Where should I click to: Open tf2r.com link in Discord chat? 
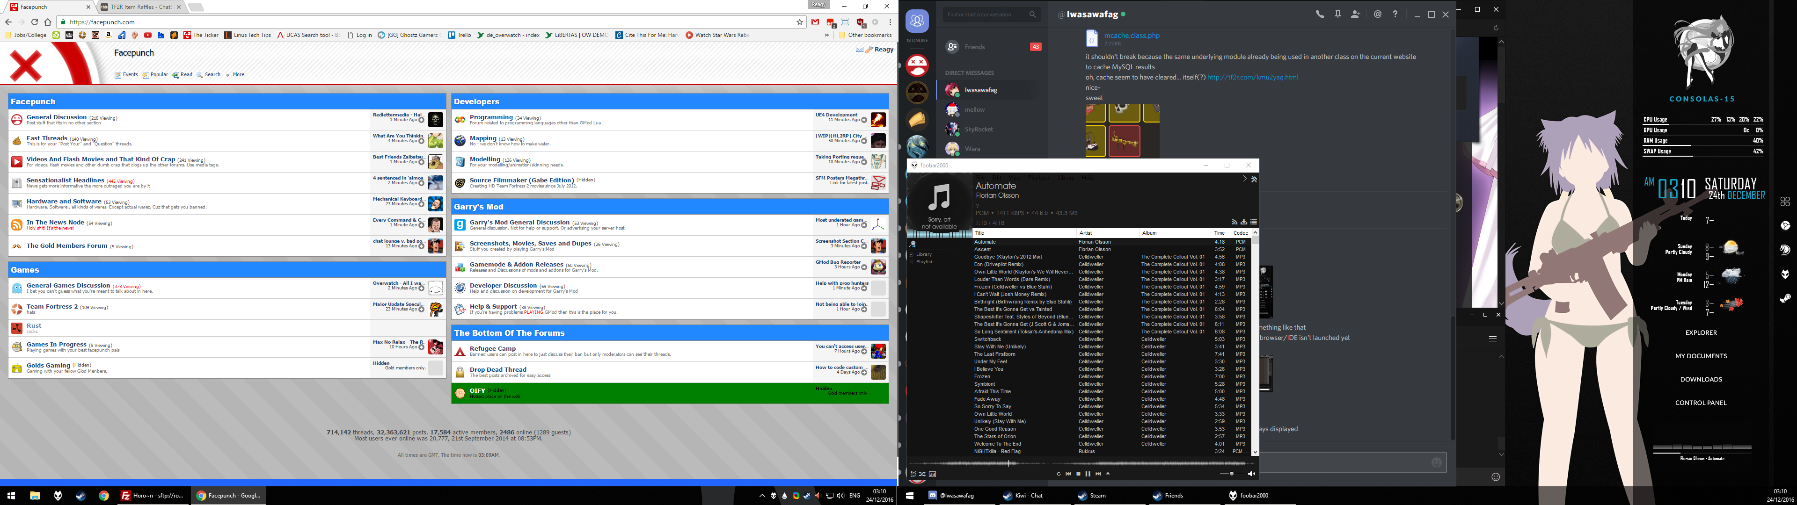(x=1252, y=78)
